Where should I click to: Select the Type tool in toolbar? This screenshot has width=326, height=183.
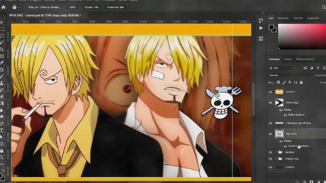[x=2, y=131]
